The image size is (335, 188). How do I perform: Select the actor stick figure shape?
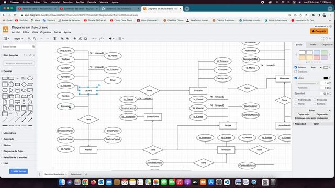pyautogui.click(x=24, y=102)
